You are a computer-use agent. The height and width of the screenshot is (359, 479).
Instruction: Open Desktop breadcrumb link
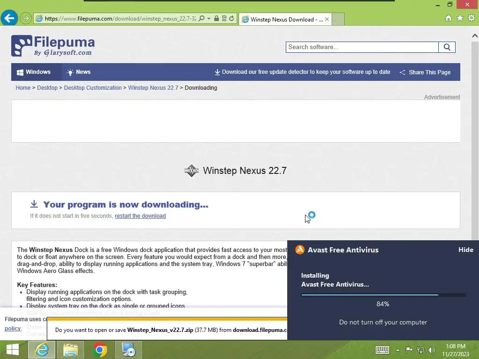tap(47, 88)
